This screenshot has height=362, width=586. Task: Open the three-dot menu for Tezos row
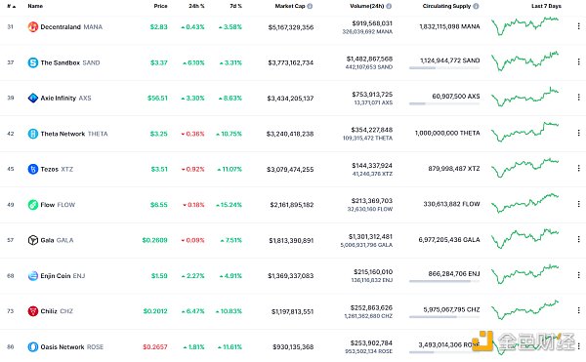(x=578, y=168)
